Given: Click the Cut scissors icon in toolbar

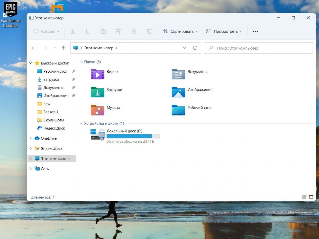Looking at the screenshot, I should (73, 31).
